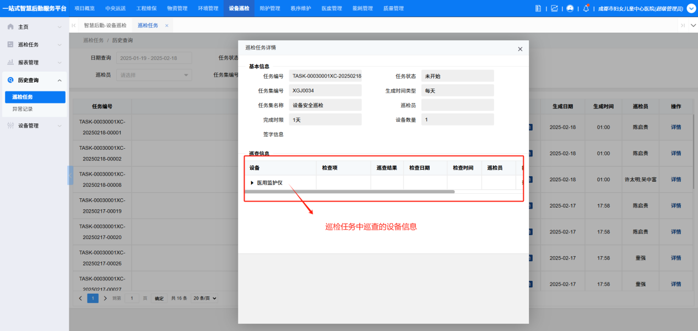
Task: Click the tab bar scroll-left arrow icon
Action: point(74,25)
